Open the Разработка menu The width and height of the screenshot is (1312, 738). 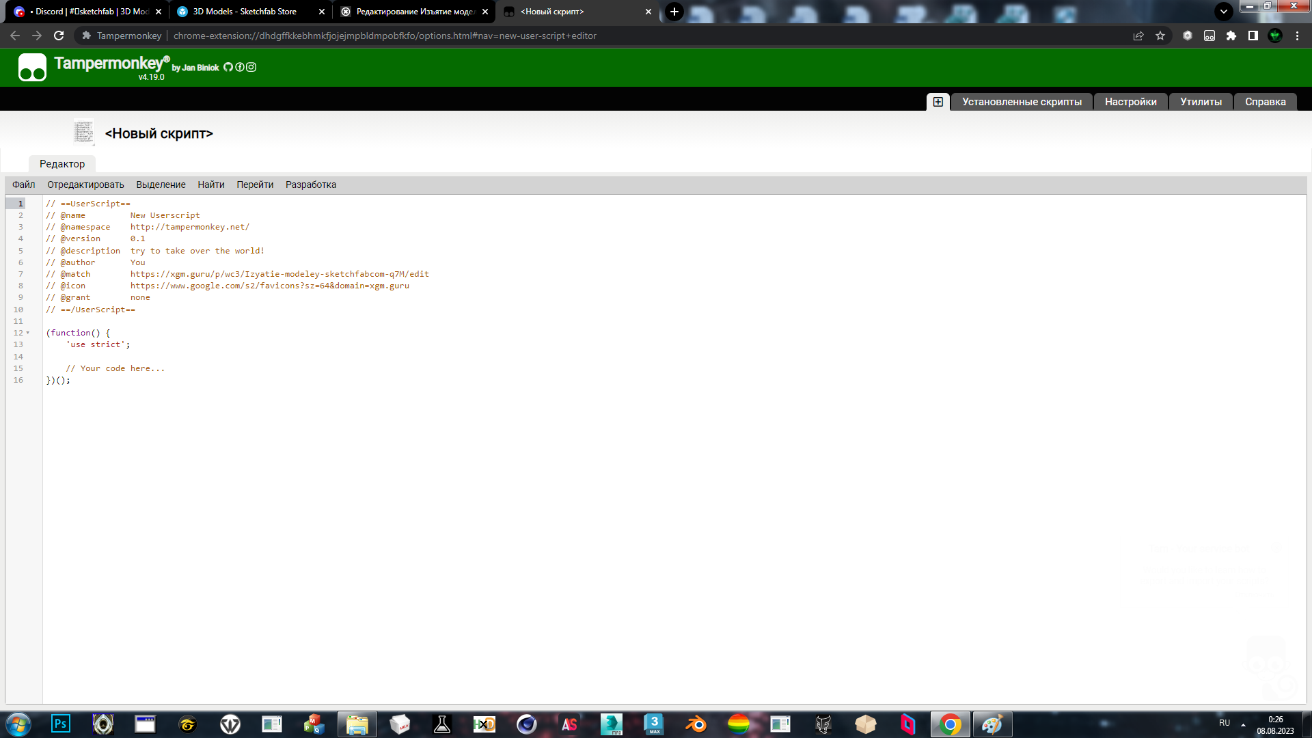(310, 184)
